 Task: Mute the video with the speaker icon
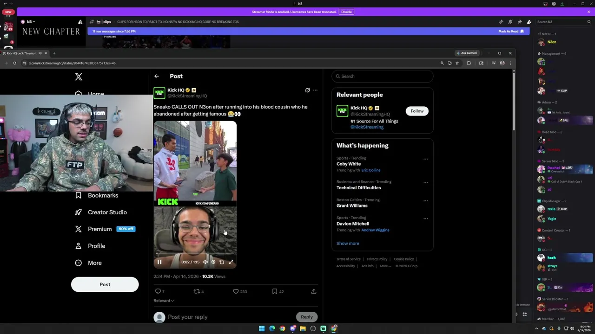point(205,262)
